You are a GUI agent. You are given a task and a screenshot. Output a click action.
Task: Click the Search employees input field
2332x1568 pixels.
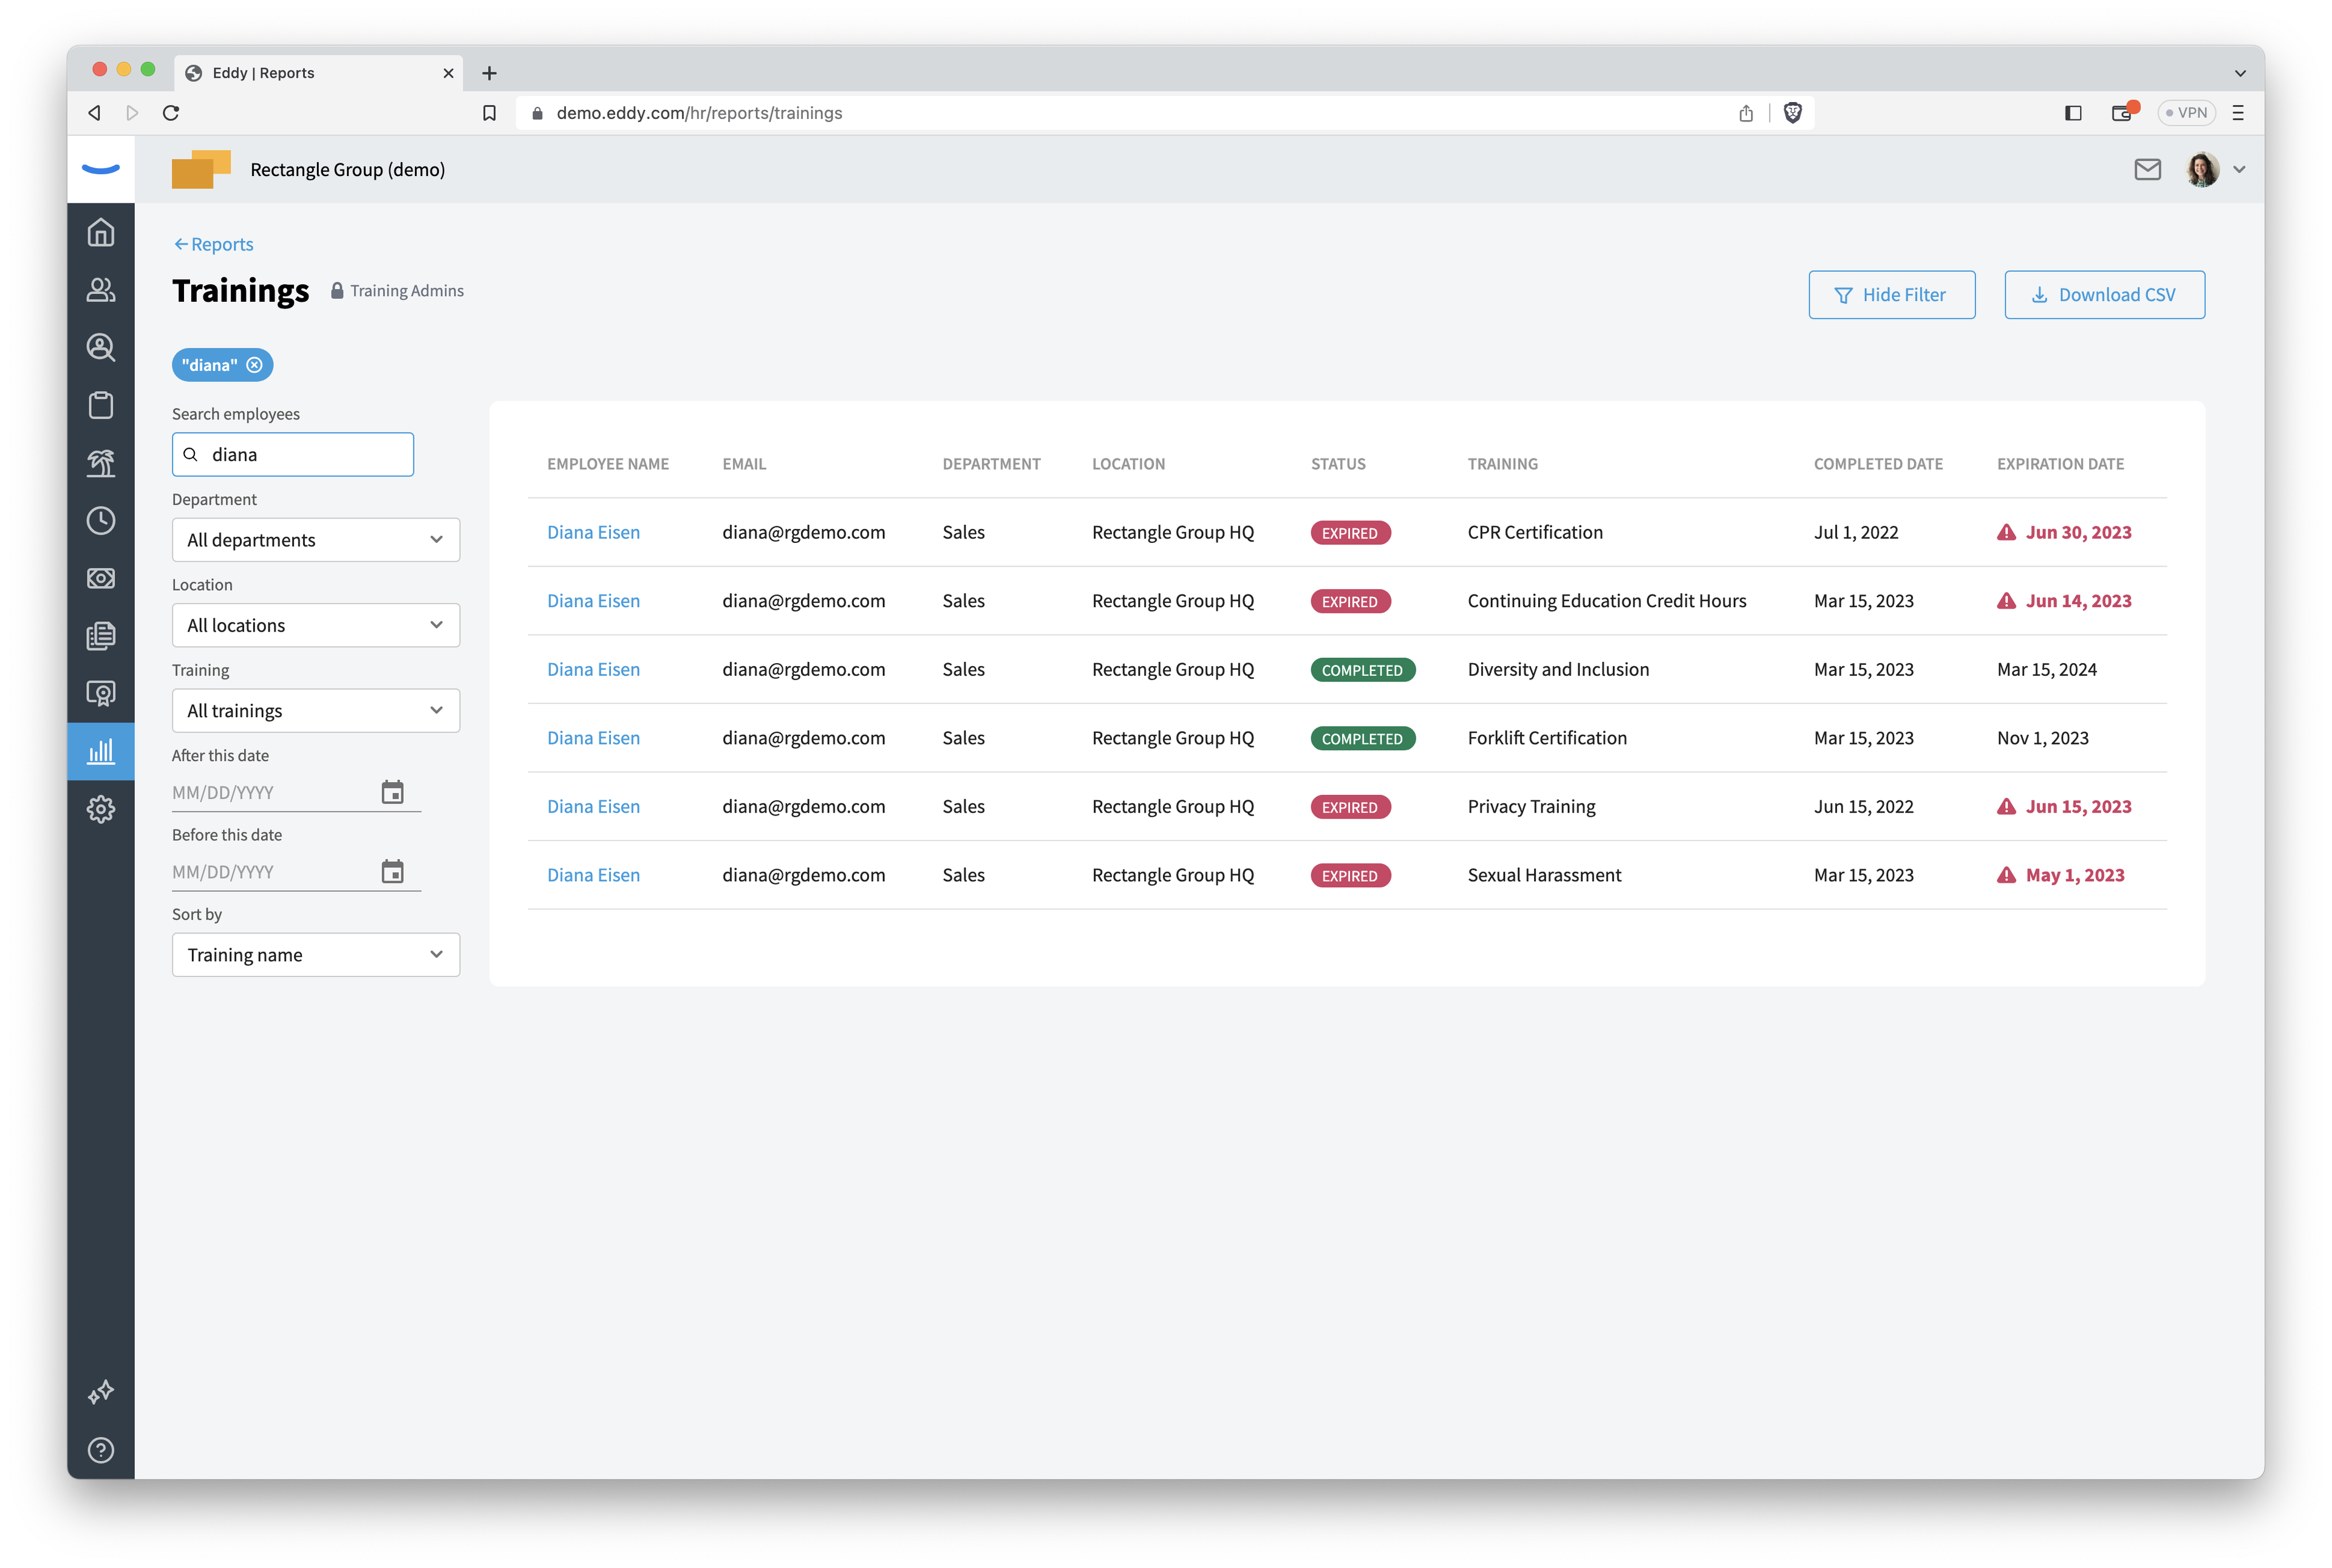coord(293,455)
